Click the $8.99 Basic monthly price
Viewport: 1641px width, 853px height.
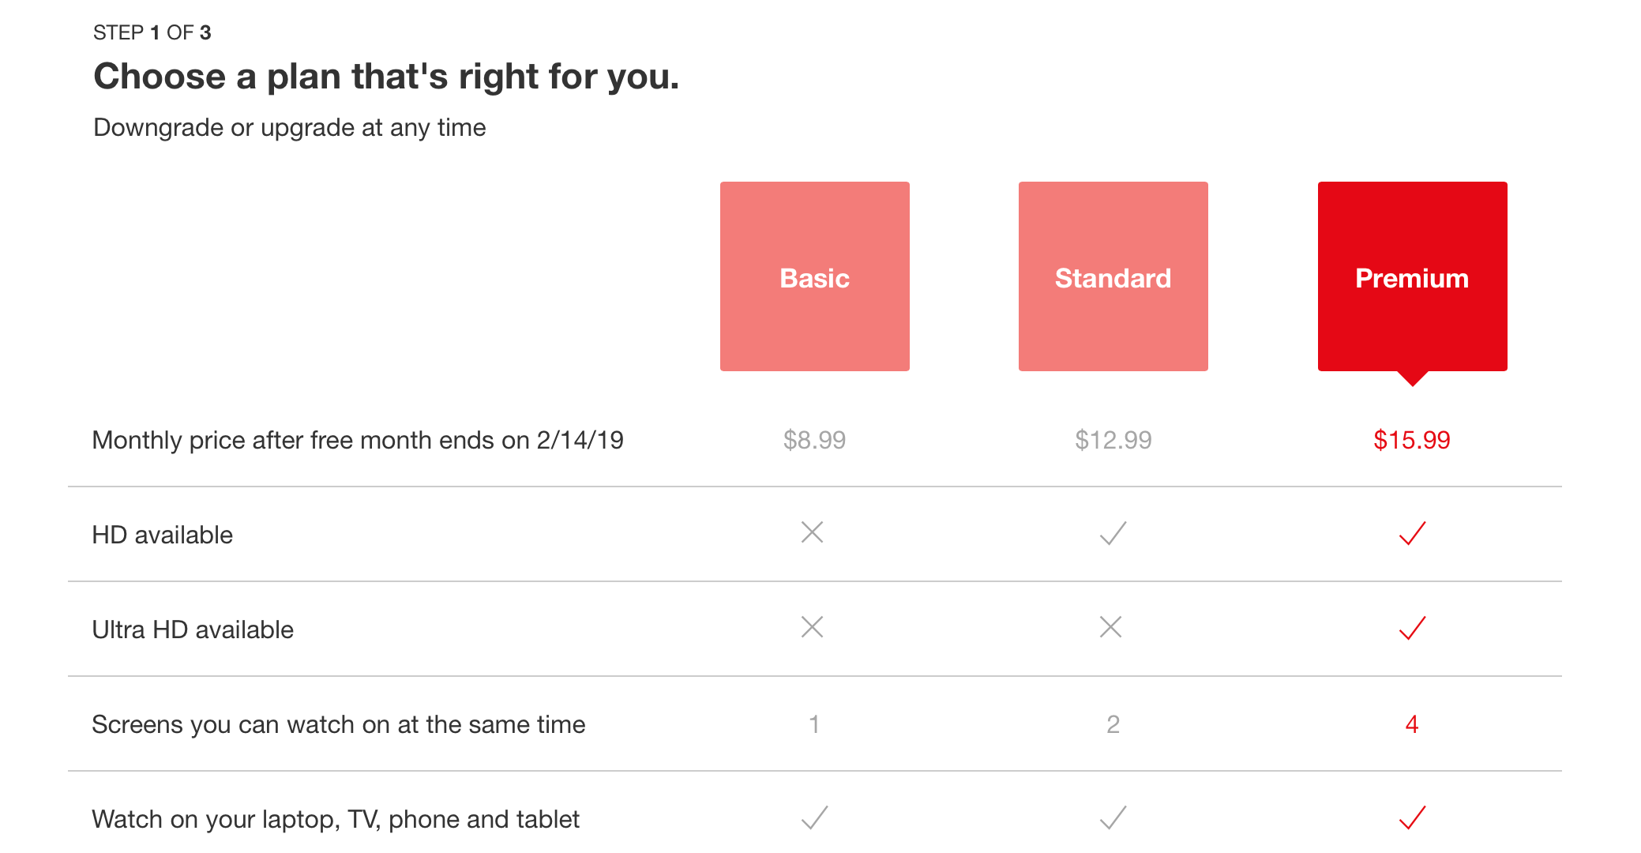(814, 440)
